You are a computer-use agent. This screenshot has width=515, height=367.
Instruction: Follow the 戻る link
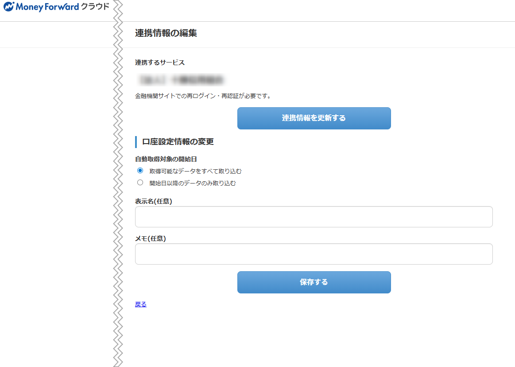pyautogui.click(x=140, y=304)
